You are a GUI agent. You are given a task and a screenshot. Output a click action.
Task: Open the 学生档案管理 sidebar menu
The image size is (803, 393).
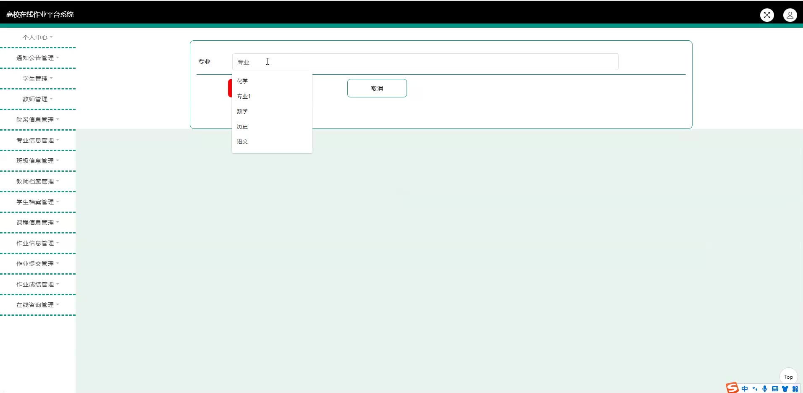coord(38,202)
